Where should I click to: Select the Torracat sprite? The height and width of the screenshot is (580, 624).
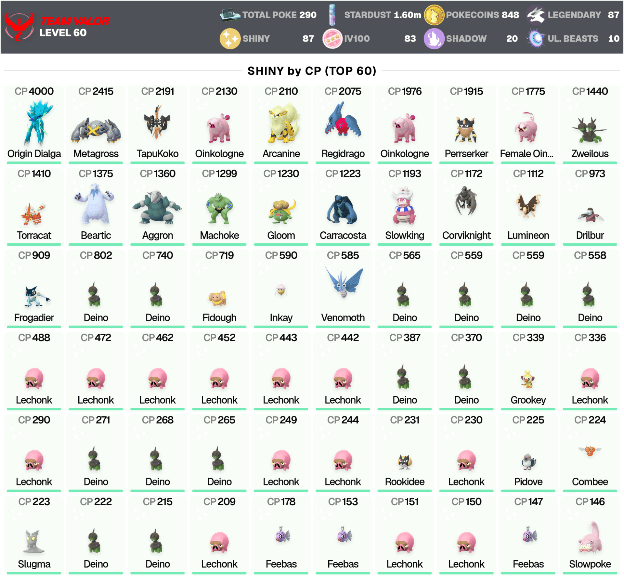pos(33,213)
